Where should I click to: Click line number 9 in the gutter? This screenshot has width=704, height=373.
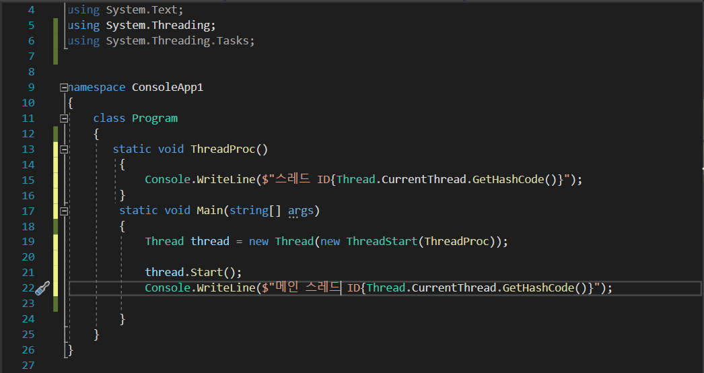point(32,87)
